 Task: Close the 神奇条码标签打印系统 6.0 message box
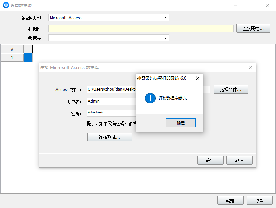(x=197, y=78)
